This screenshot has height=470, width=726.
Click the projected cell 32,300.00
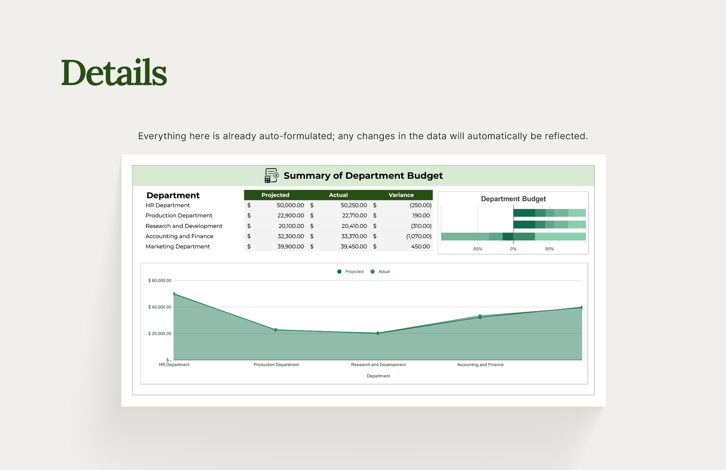pos(290,236)
